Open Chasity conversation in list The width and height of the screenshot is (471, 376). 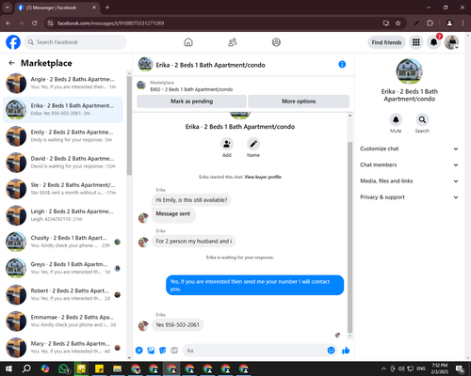click(63, 242)
